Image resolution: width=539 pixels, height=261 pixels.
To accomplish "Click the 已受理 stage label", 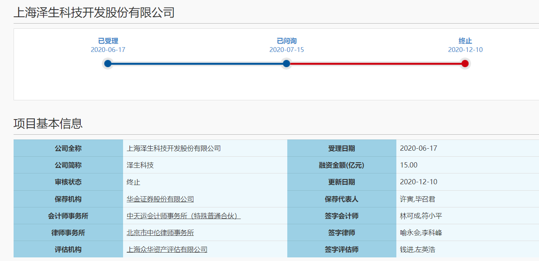I will 108,41.
